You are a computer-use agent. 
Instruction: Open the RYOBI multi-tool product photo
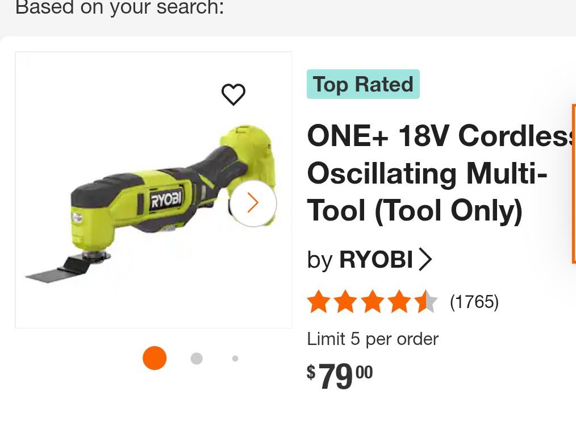pos(153,190)
